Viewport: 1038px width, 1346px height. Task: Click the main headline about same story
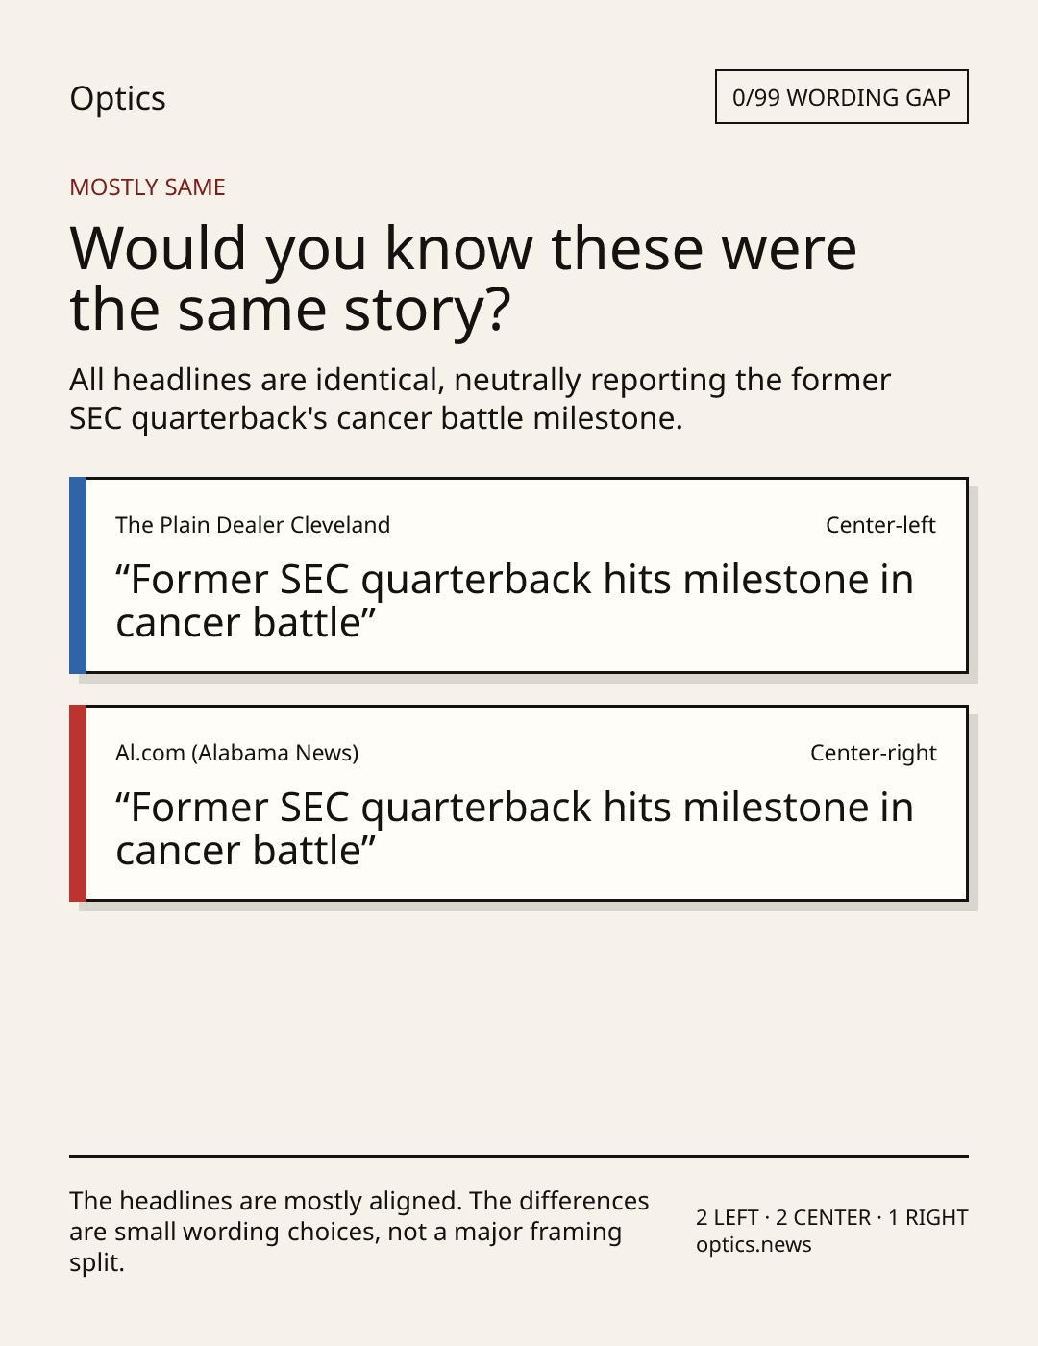click(x=462, y=279)
